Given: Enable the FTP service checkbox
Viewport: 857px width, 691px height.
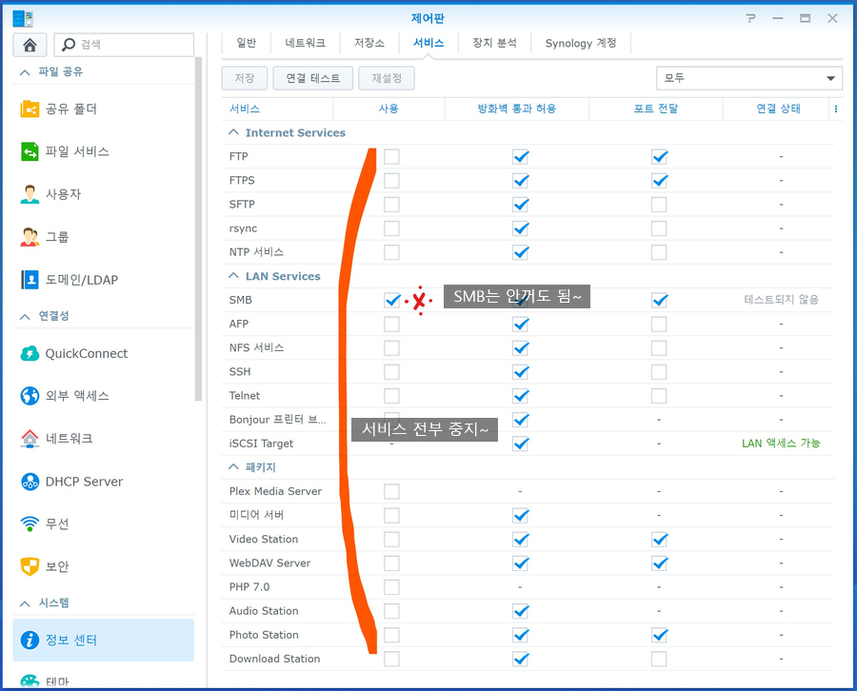Looking at the screenshot, I should (391, 156).
